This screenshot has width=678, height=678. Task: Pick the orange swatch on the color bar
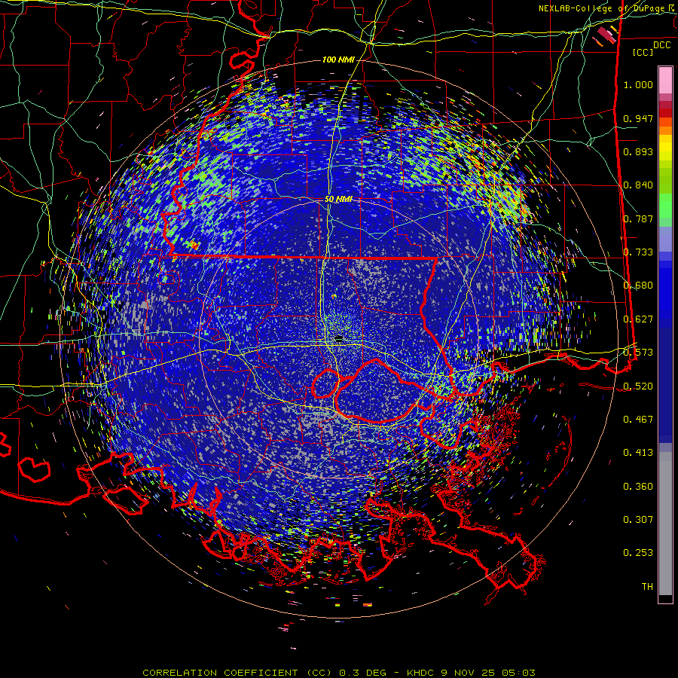[665, 130]
